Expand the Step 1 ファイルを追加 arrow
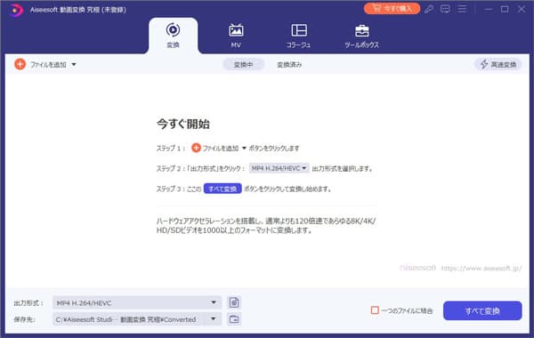 [244, 148]
